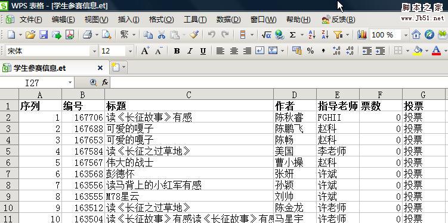Align cell text to the right
This screenshot has height=223, width=448.
(247, 51)
